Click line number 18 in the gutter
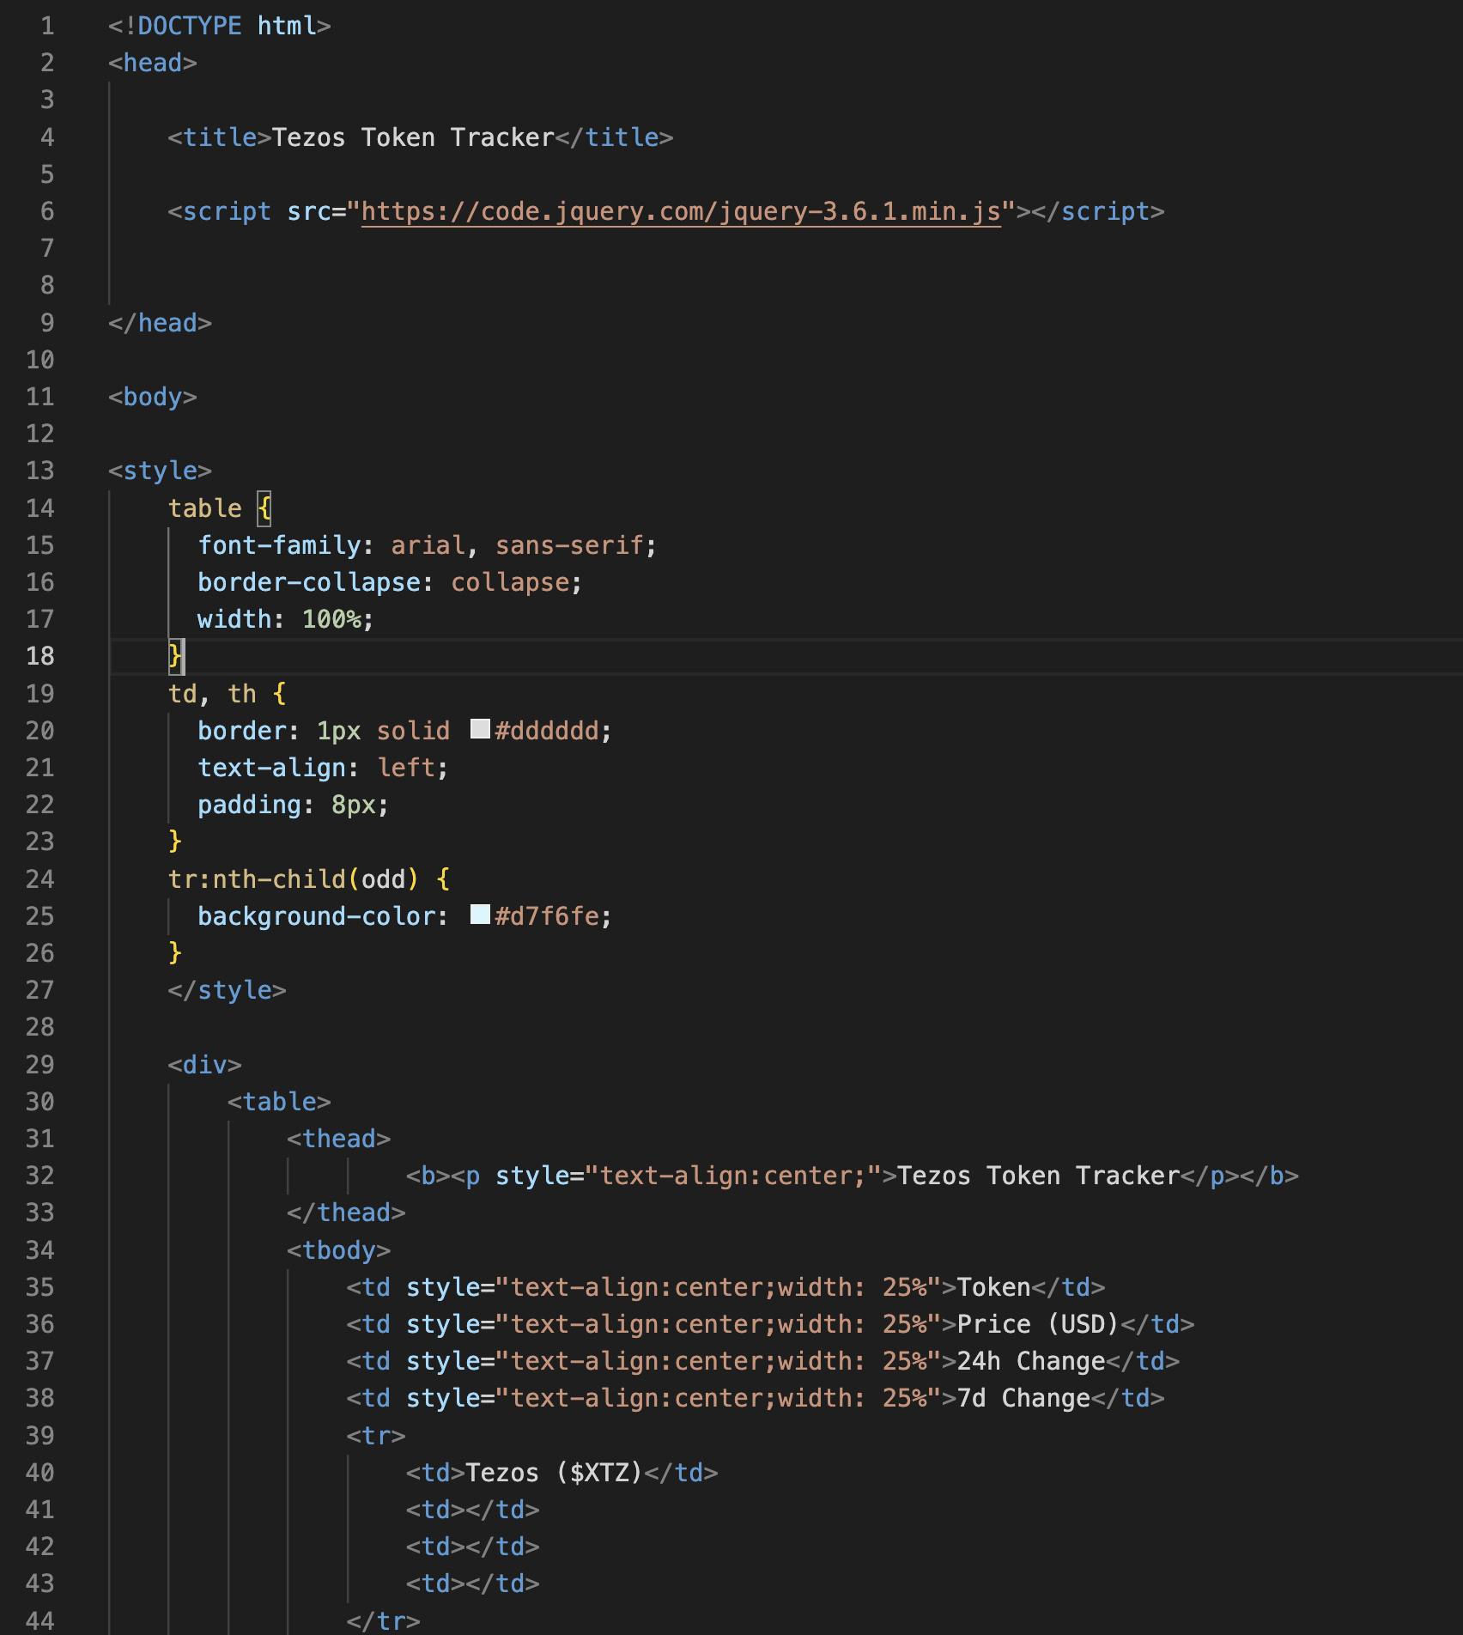1463x1635 pixels. pyautogui.click(x=40, y=656)
